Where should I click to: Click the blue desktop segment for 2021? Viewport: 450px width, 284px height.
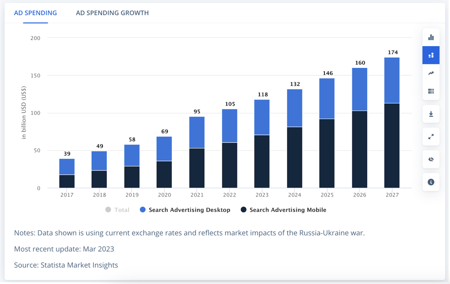click(197, 132)
